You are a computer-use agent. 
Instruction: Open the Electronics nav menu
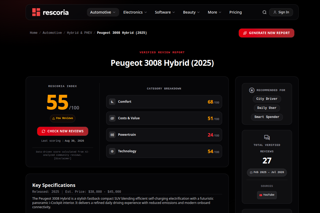[x=135, y=12]
